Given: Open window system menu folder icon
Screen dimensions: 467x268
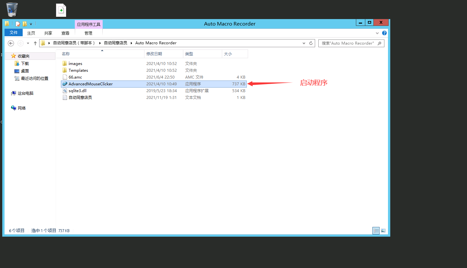Looking at the screenshot, I should tap(7, 24).
